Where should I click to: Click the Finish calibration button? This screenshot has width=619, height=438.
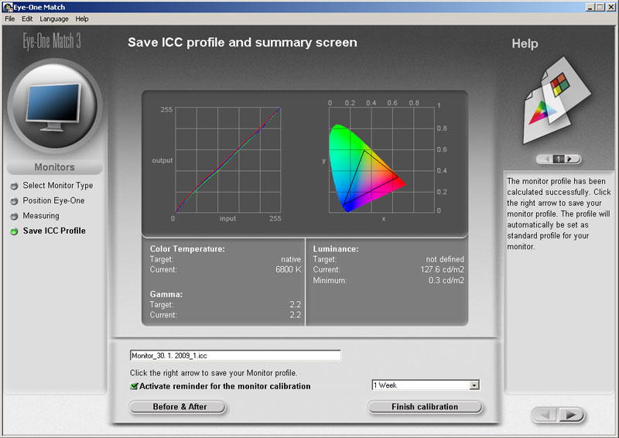pos(425,407)
